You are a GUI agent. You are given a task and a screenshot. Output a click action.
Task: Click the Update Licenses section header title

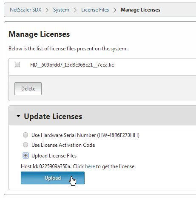53,116
